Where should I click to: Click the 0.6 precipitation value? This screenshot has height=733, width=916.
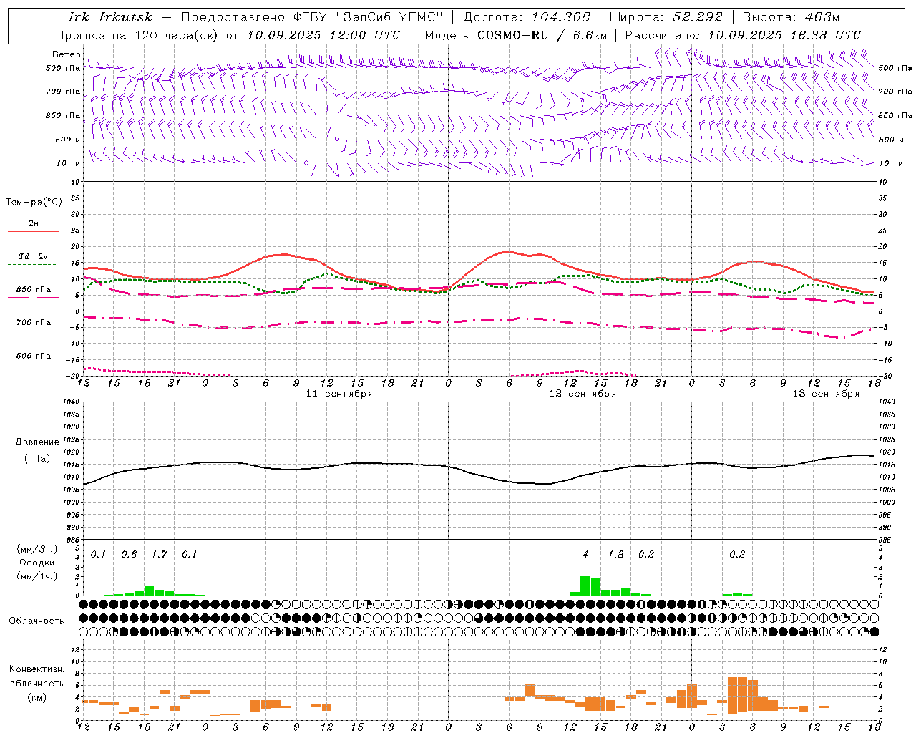point(129,554)
